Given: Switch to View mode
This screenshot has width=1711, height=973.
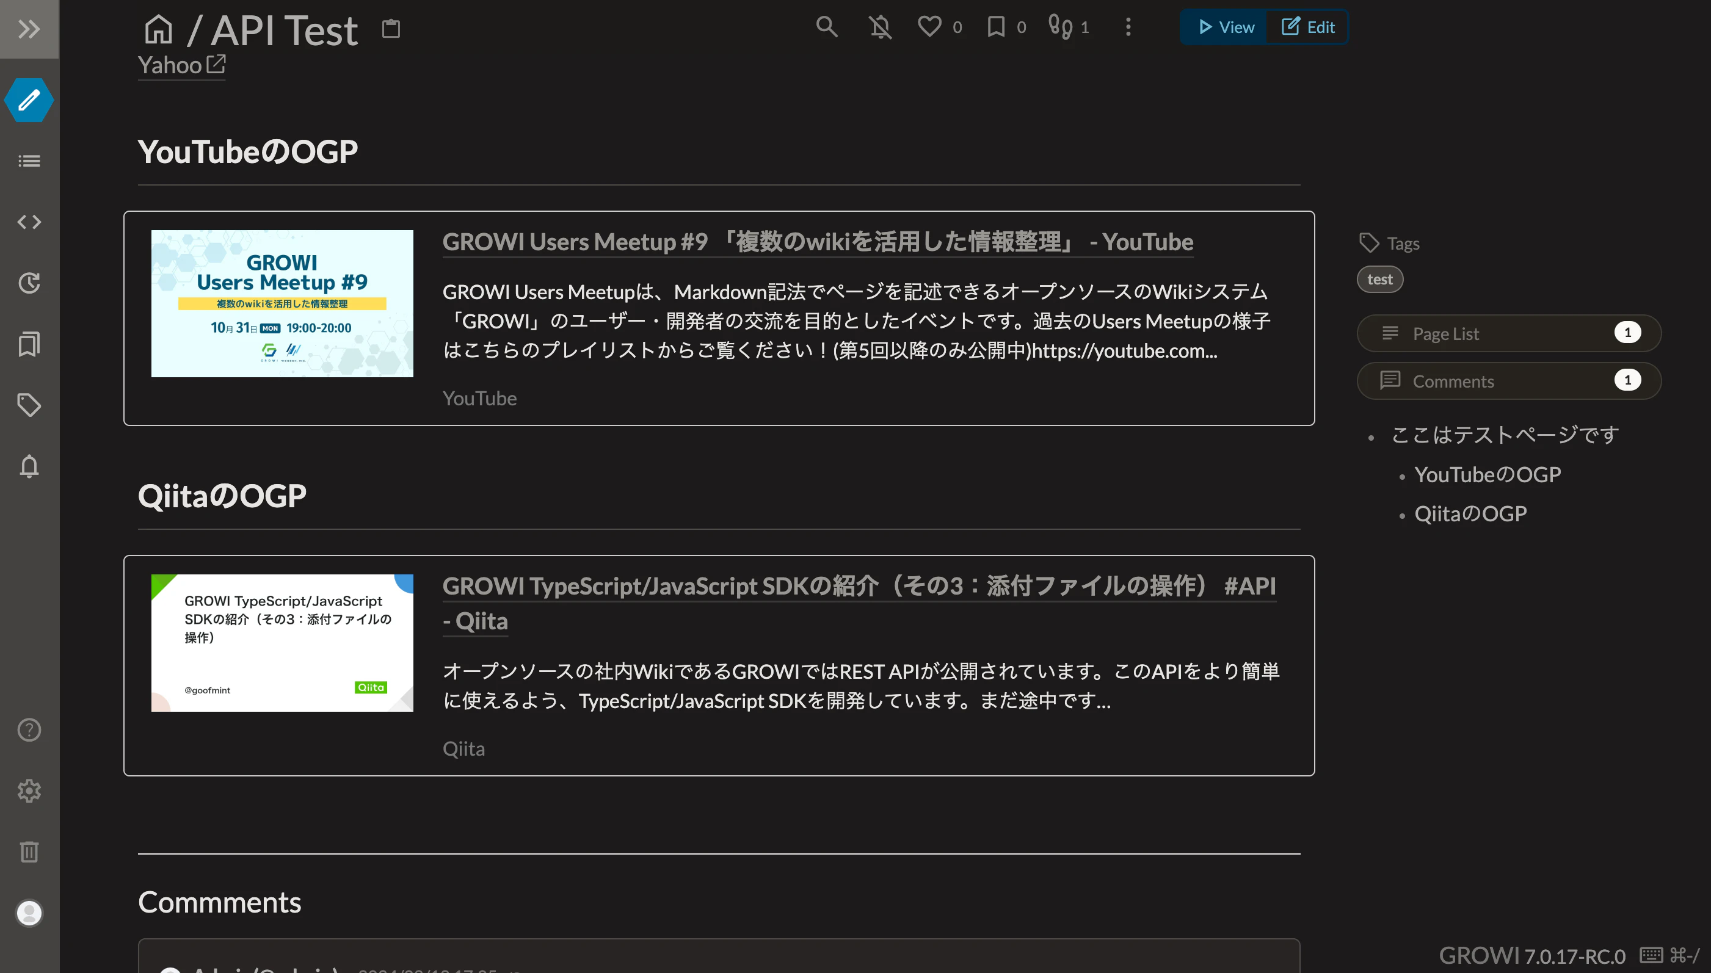Looking at the screenshot, I should [1224, 27].
